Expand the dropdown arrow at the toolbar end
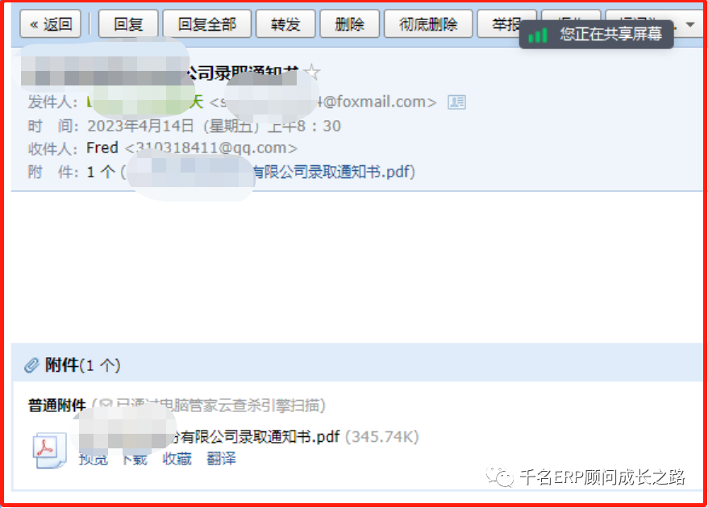Image resolution: width=708 pixels, height=508 pixels. point(690,24)
